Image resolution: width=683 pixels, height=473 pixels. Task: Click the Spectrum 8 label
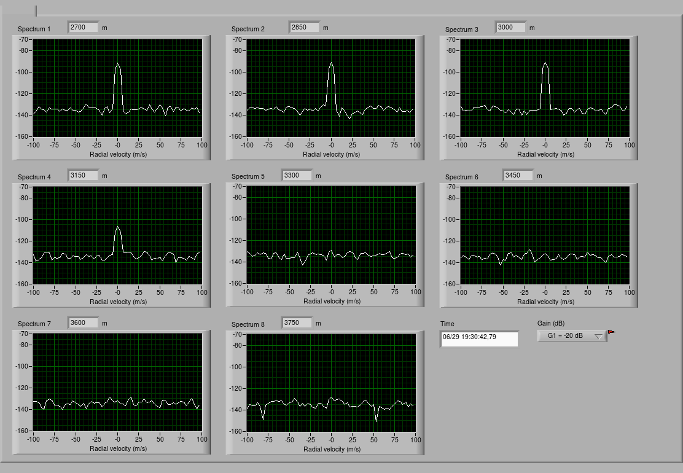248,324
